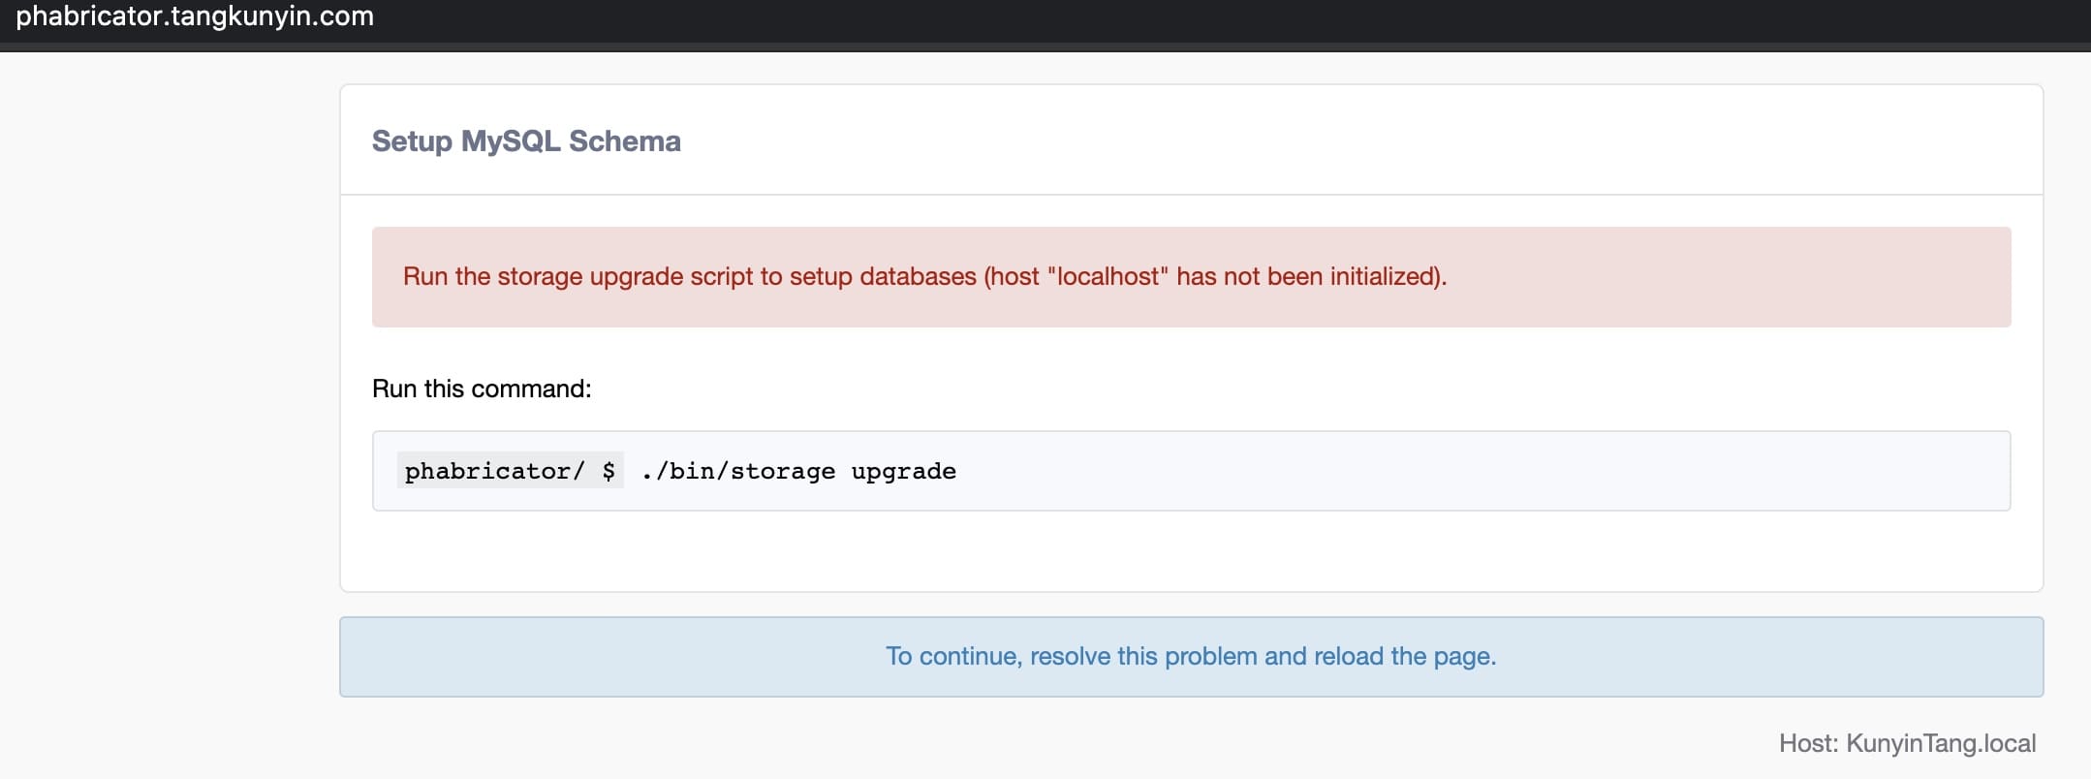This screenshot has width=2091, height=779.
Task: Click the "Run this command:" label
Action: tap(482, 389)
